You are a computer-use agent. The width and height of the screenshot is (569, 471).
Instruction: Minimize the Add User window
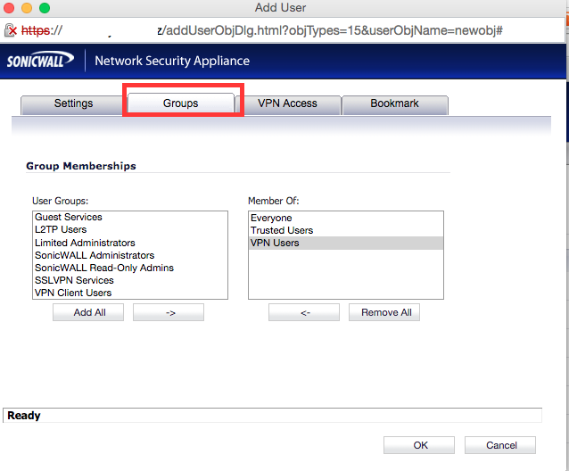click(x=27, y=8)
